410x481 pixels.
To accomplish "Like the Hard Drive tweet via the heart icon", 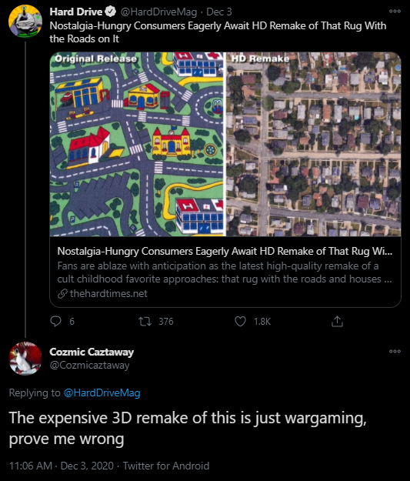I will coord(240,321).
